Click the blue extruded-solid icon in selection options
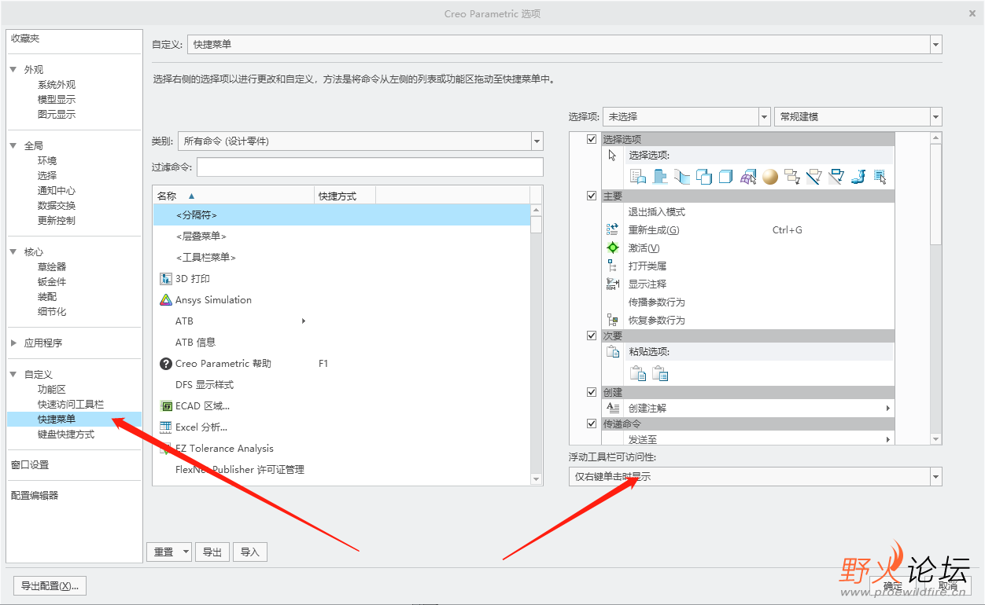This screenshot has height=605, width=985. tap(660, 177)
